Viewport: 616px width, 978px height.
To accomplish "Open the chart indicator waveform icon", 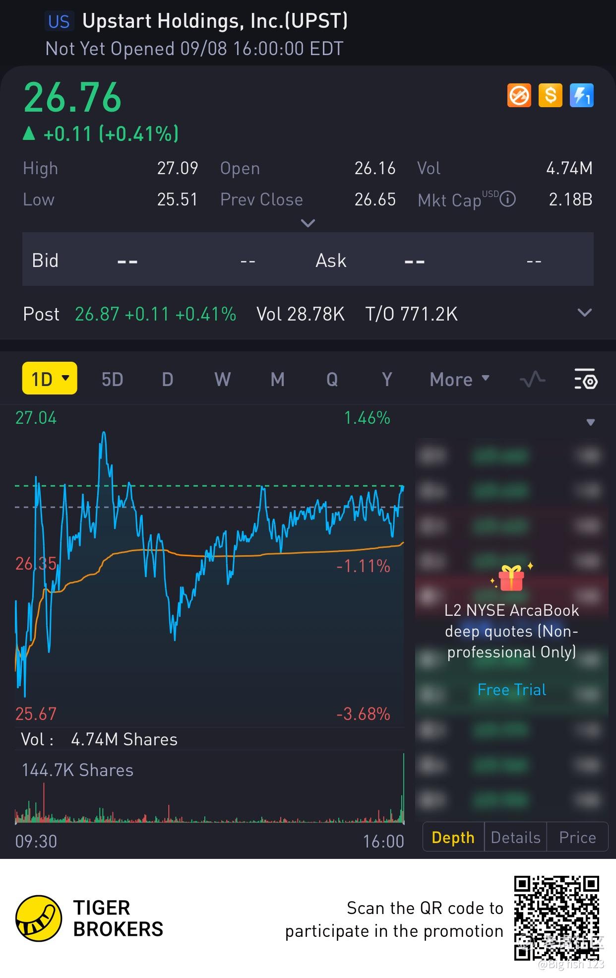I will [532, 380].
